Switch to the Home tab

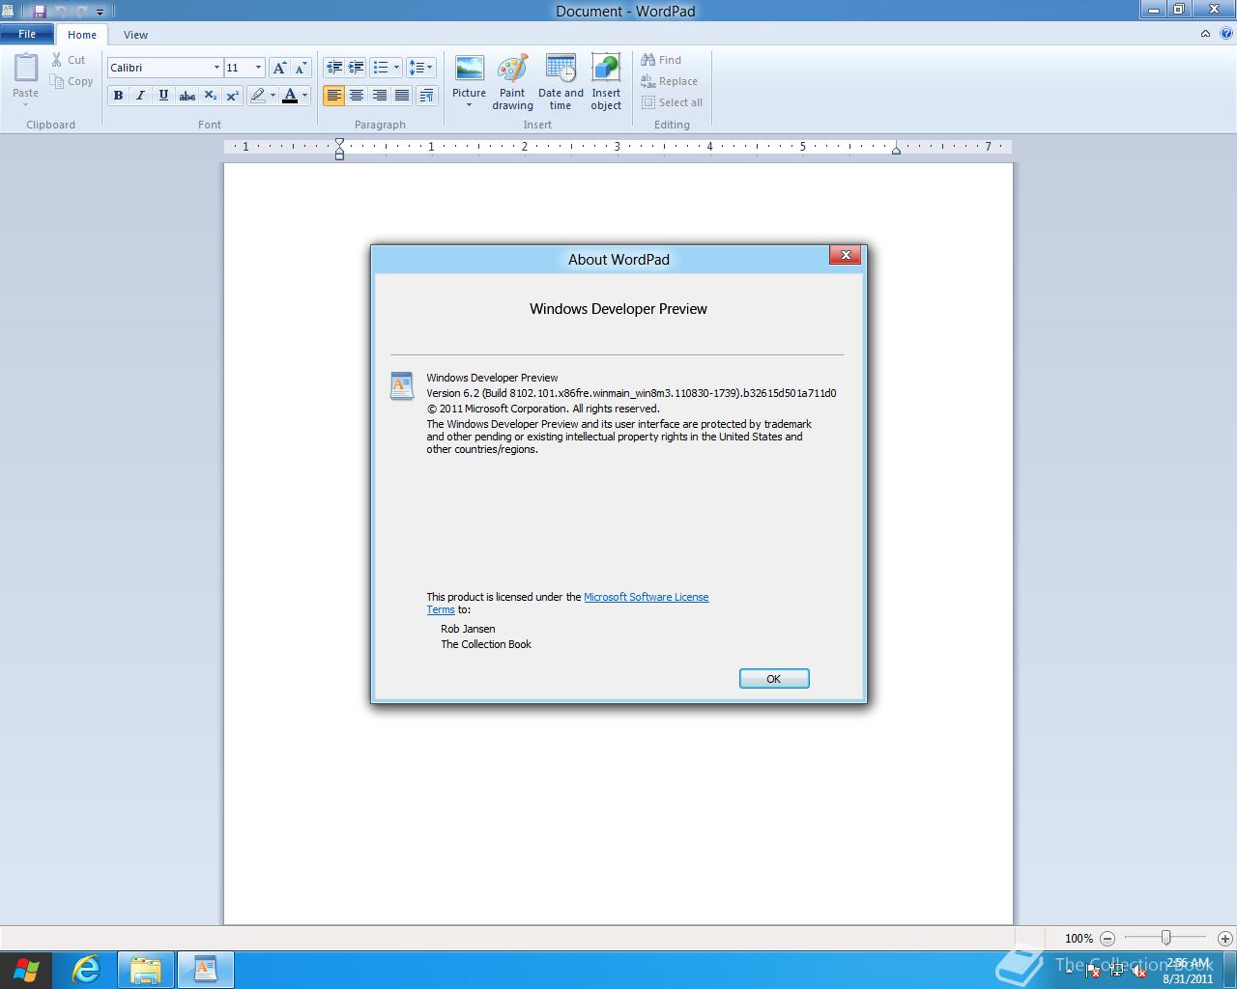point(82,35)
